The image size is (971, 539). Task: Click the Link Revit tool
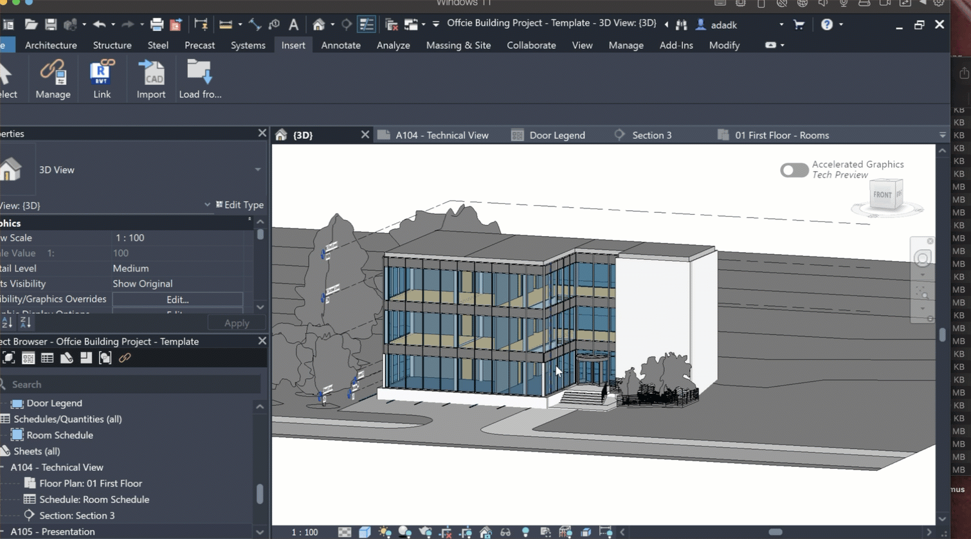(102, 76)
